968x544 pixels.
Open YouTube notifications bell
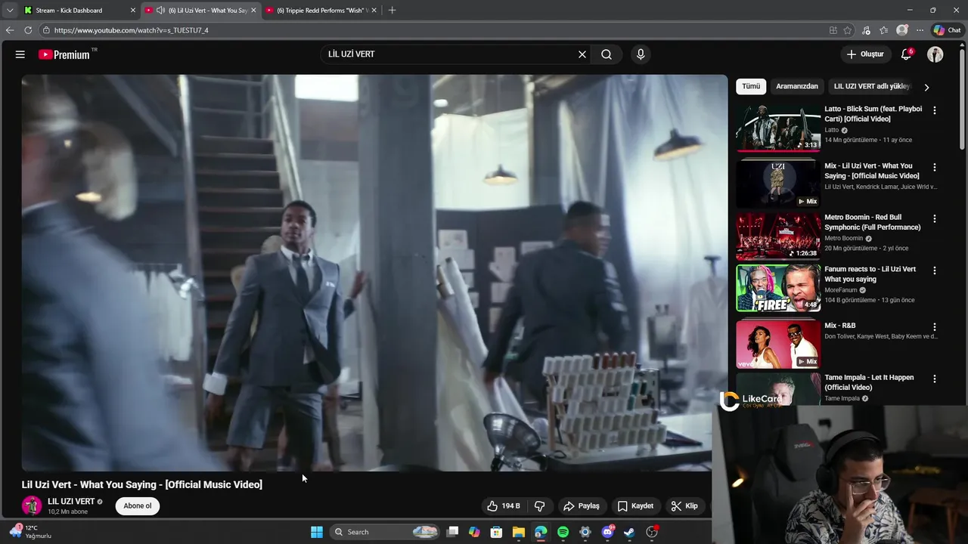906,54
